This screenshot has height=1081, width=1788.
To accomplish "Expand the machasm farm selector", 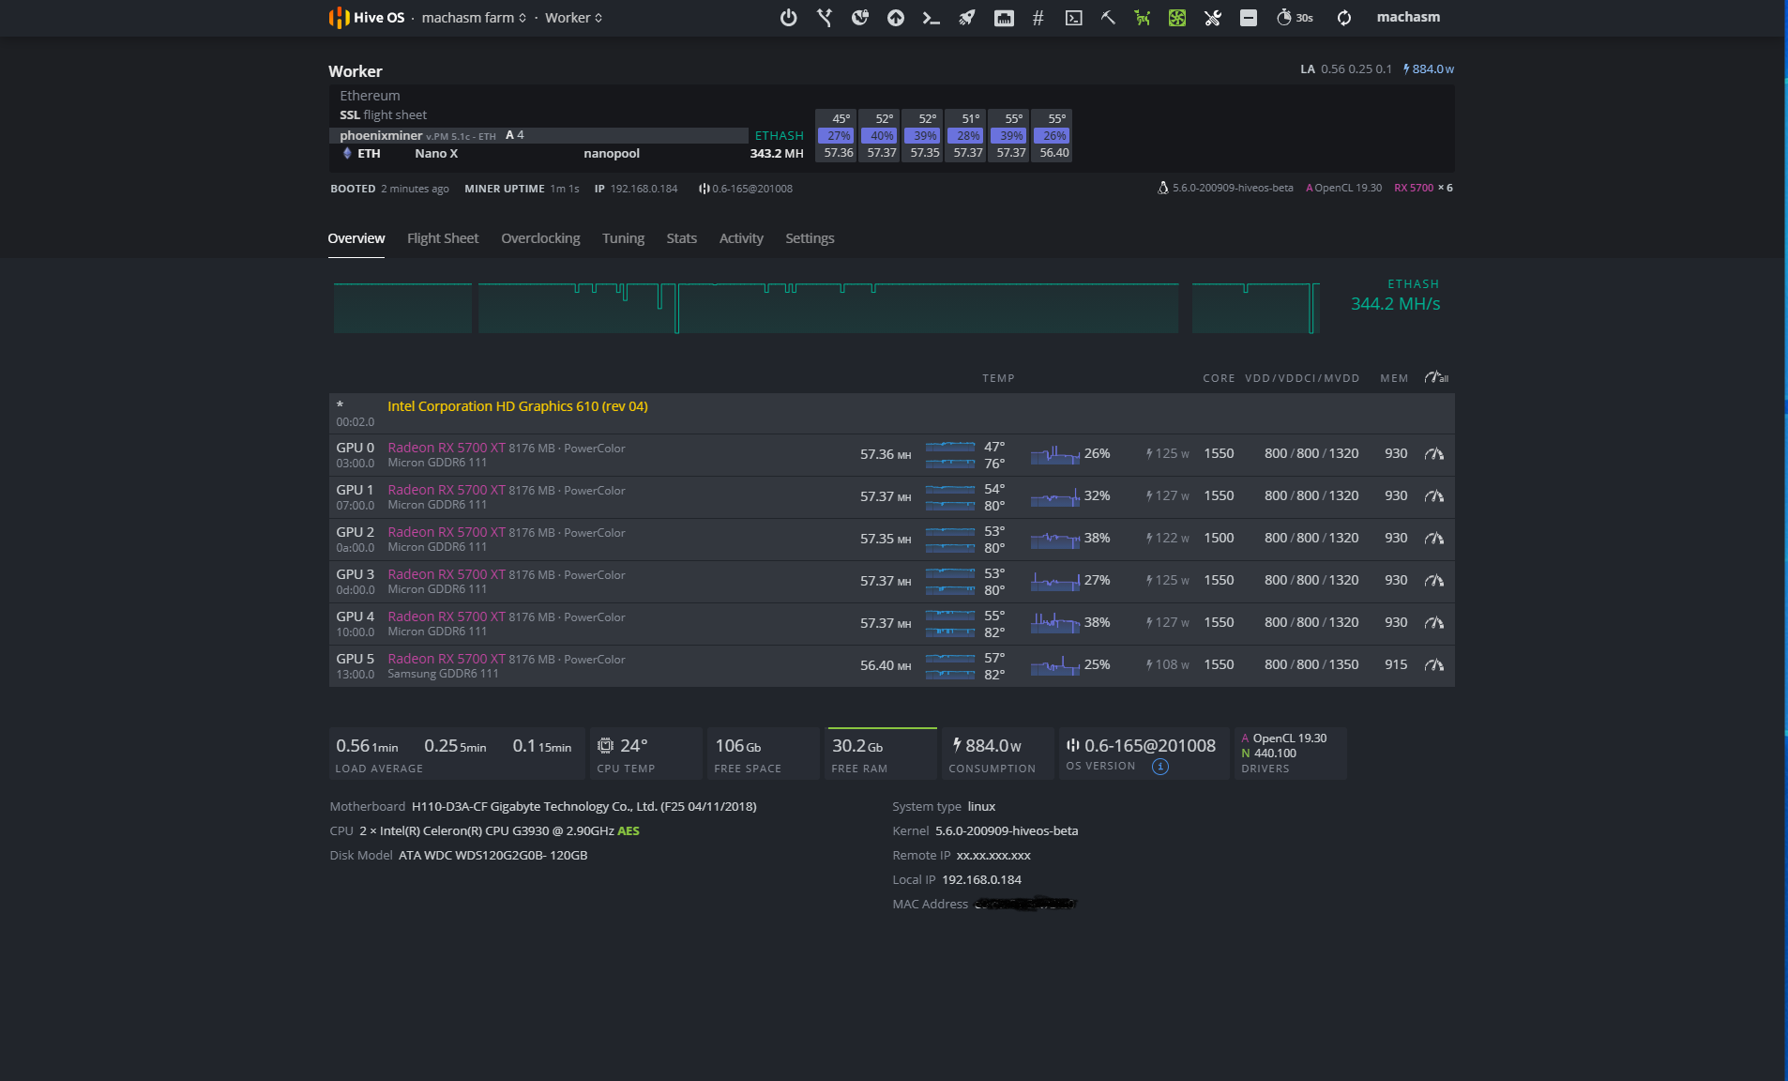I will (474, 18).
